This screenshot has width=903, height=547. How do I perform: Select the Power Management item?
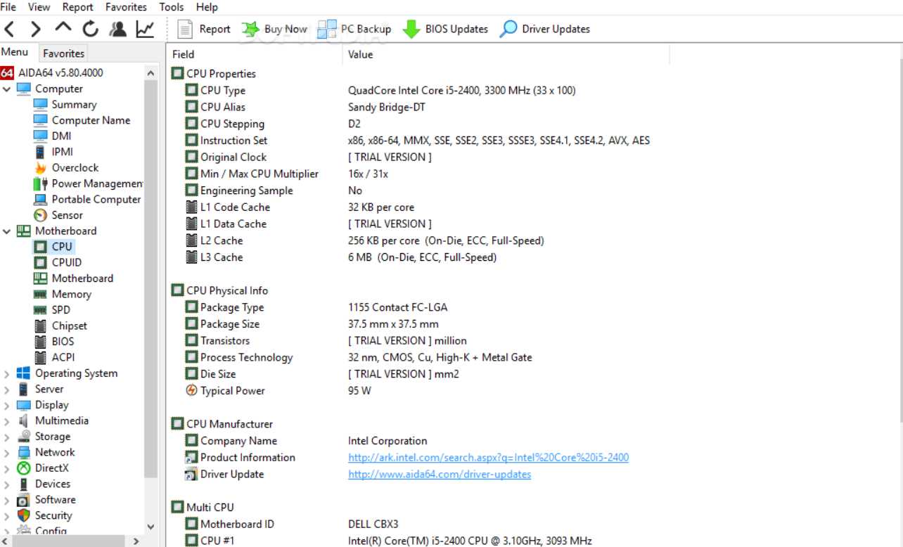[88, 184]
